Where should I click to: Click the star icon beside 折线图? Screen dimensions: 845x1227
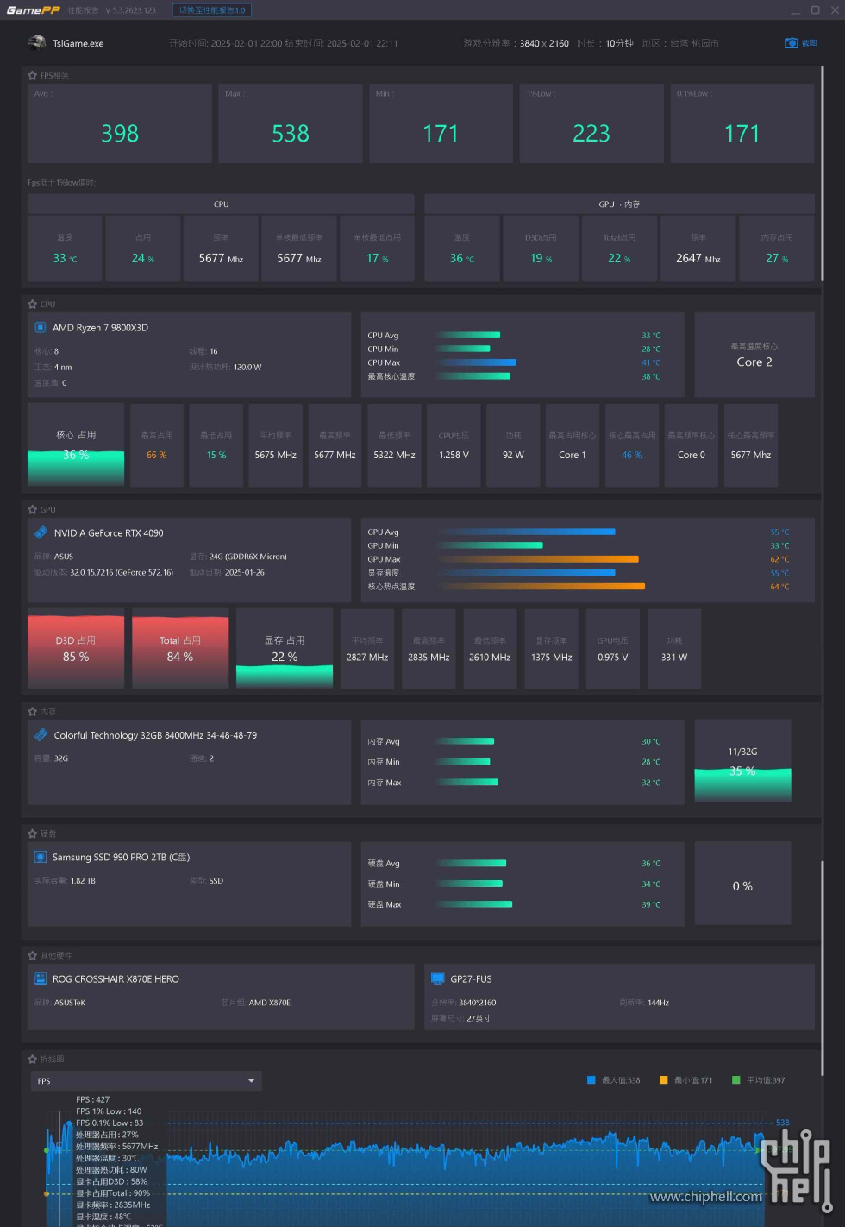pyautogui.click(x=33, y=1059)
